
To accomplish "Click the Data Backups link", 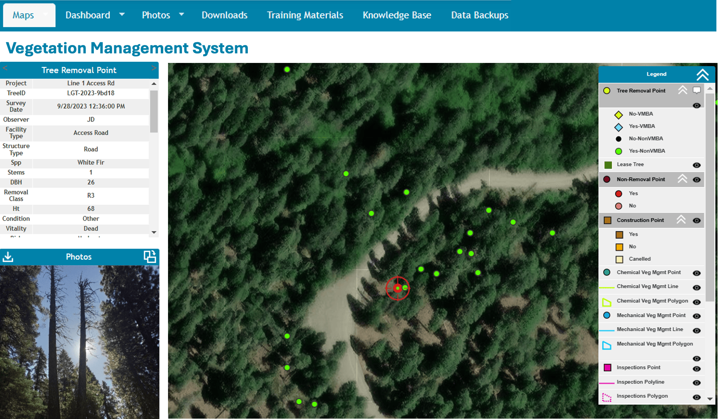I will click(479, 15).
